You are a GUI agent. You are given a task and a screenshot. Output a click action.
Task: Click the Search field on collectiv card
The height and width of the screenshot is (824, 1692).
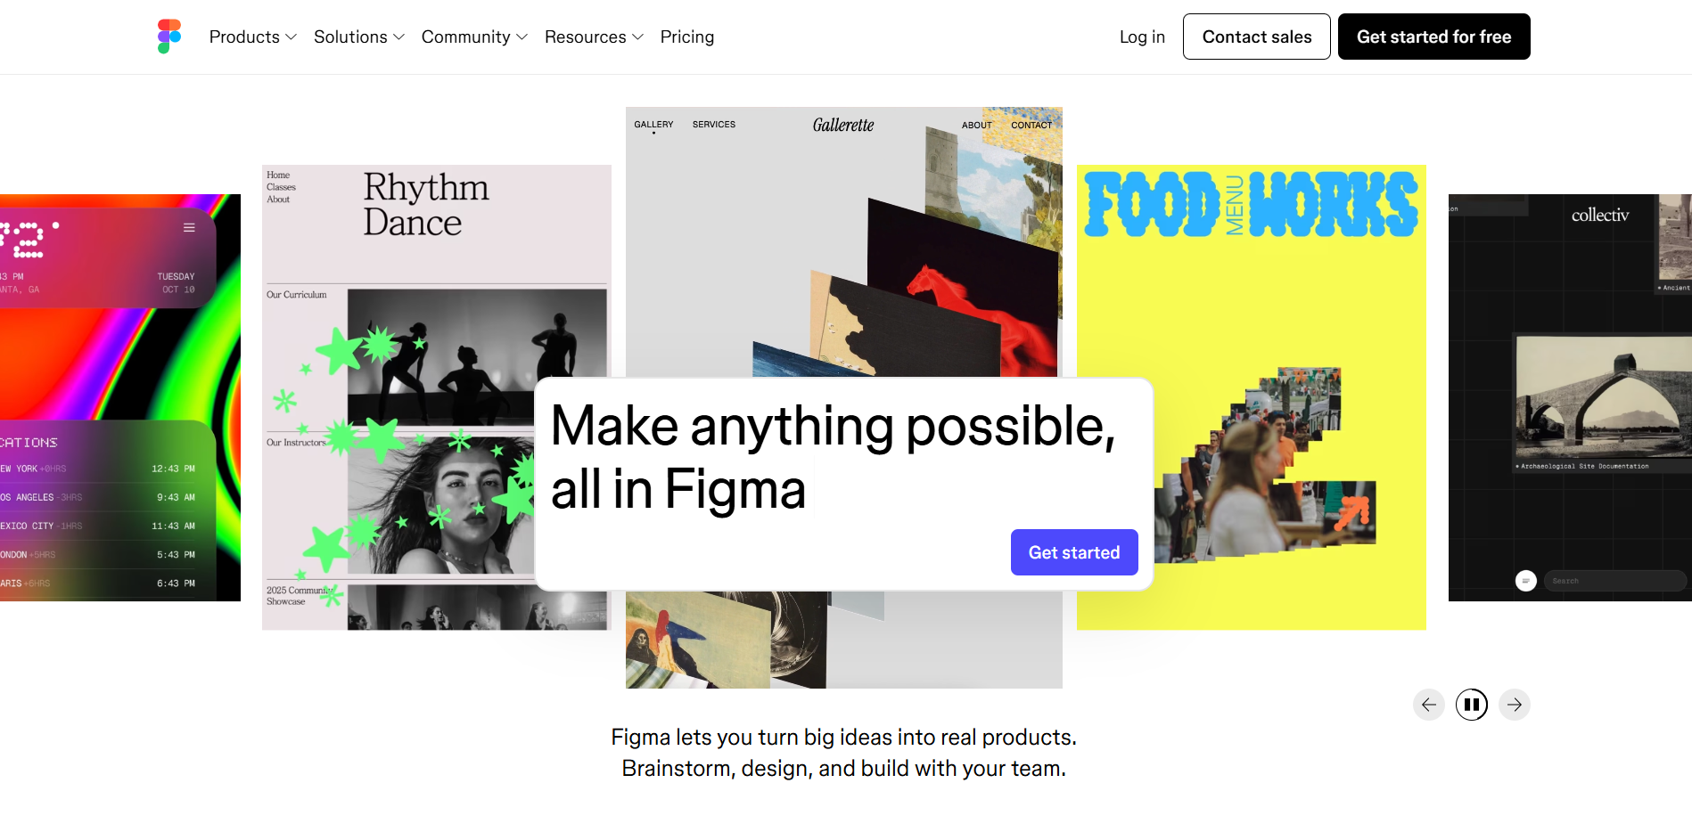pyautogui.click(x=1615, y=581)
